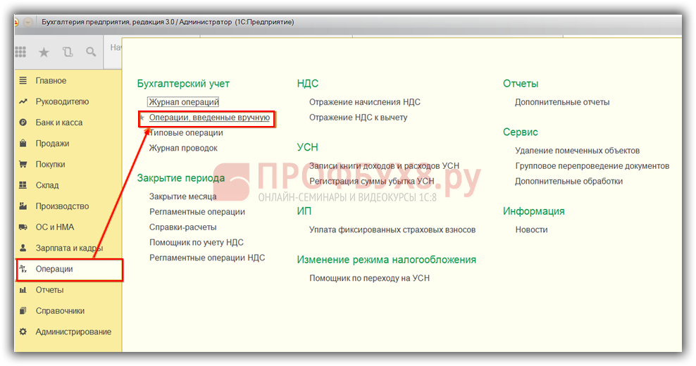Open Favorites star icon in toolbar
This screenshot has height=366, width=696.
(44, 52)
